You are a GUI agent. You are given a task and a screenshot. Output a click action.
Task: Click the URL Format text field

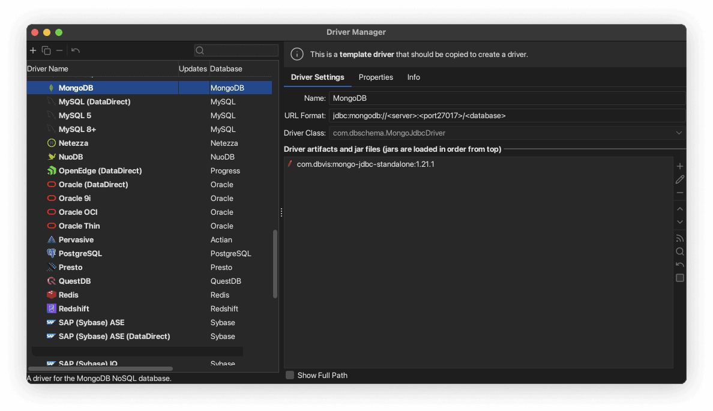(507, 115)
